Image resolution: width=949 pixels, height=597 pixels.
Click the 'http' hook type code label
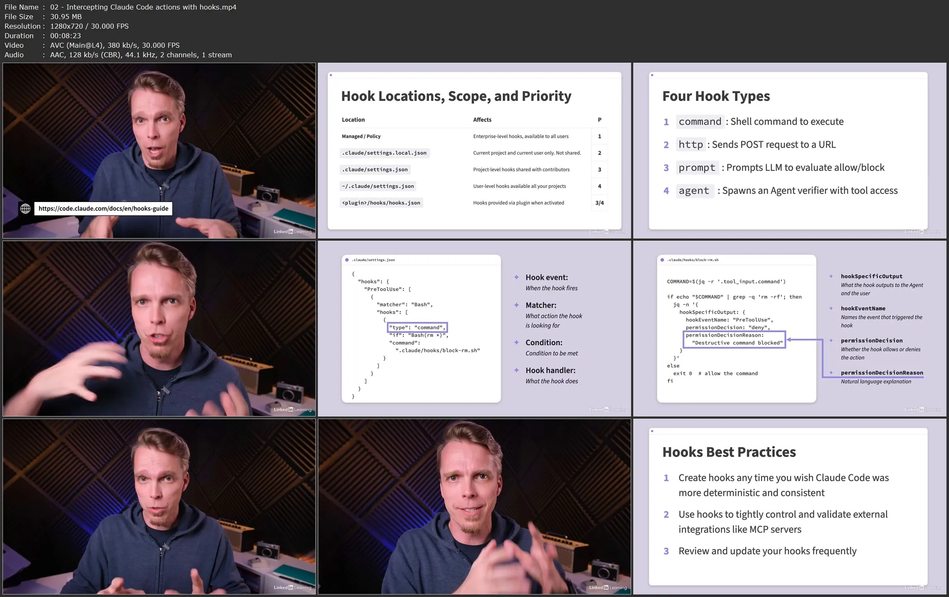[x=691, y=144]
